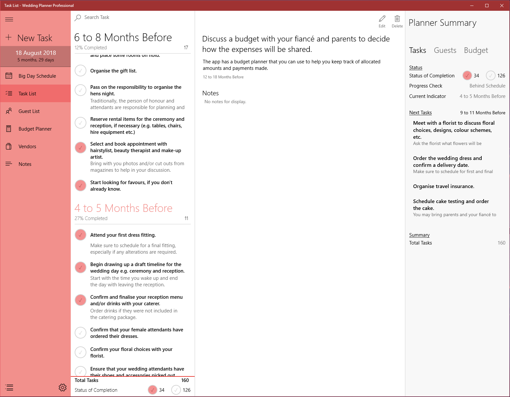Uncheck 'Confirm and finalise your reception menu'
Image resolution: width=510 pixels, height=397 pixels.
(x=81, y=300)
